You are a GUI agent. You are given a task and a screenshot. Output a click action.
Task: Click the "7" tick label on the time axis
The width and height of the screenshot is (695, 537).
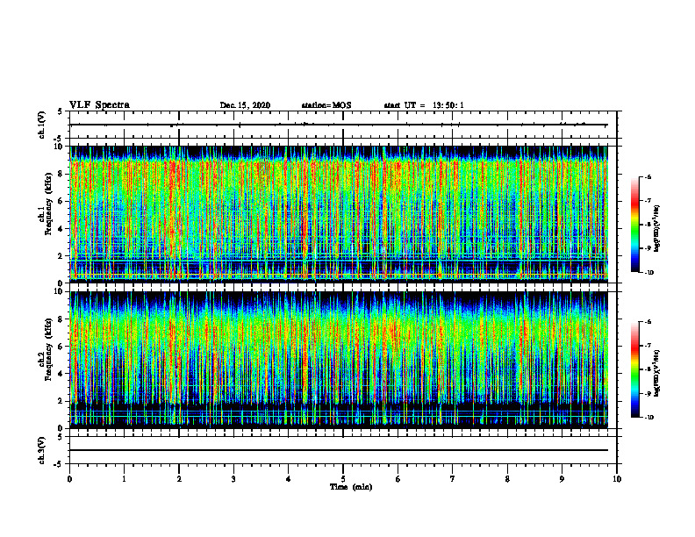[453, 479]
